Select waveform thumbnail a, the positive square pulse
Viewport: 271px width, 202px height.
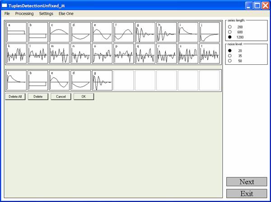coord(16,32)
